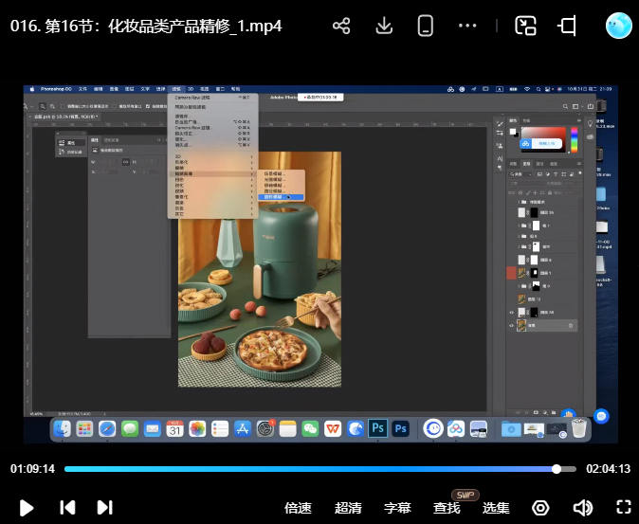Open the 超清 video quality selector

click(348, 508)
